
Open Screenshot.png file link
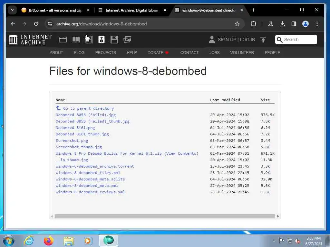click(x=72, y=141)
